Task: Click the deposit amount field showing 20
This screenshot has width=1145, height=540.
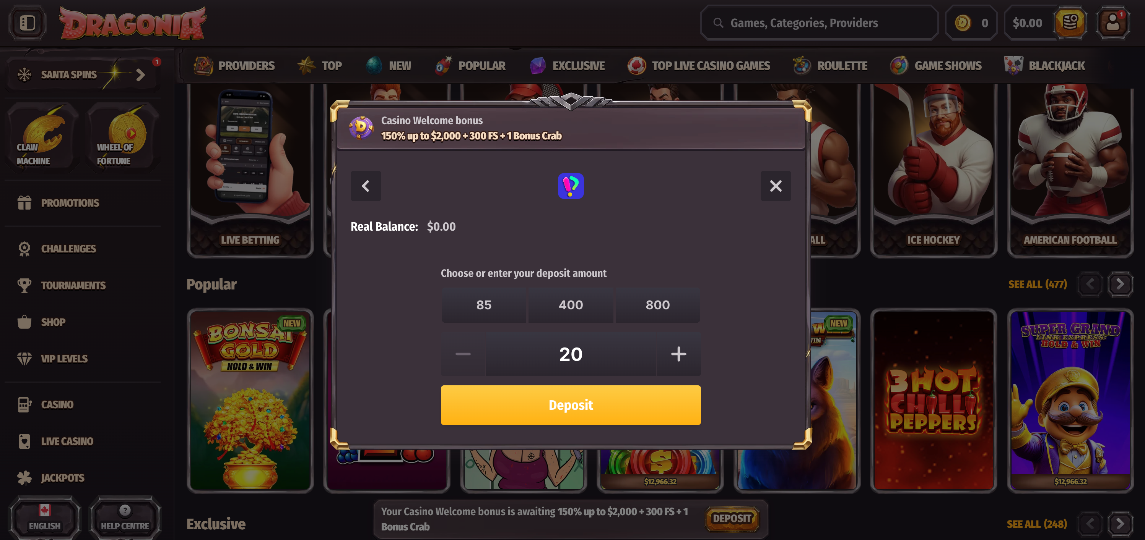Action: pyautogui.click(x=571, y=354)
